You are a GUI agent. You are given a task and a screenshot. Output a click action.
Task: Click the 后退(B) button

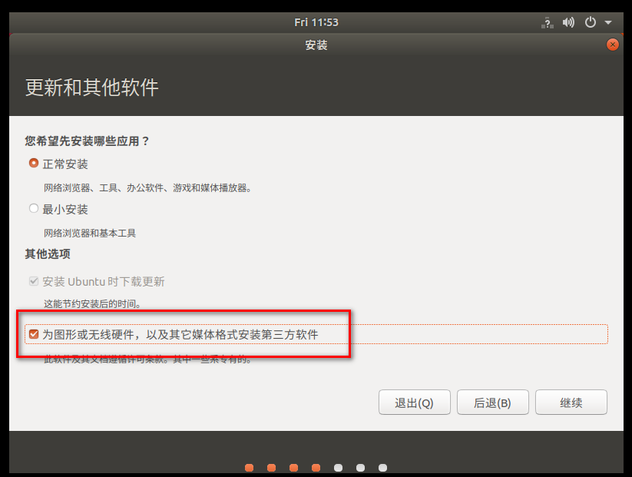492,402
